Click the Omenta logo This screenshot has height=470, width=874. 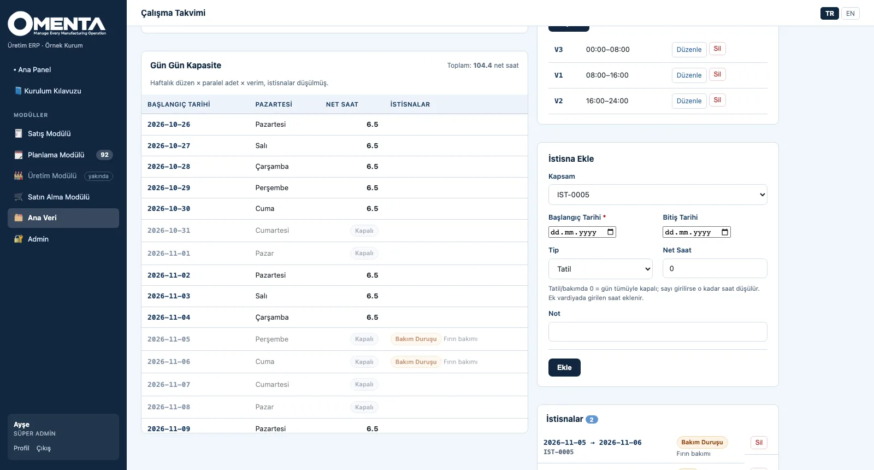[57, 24]
